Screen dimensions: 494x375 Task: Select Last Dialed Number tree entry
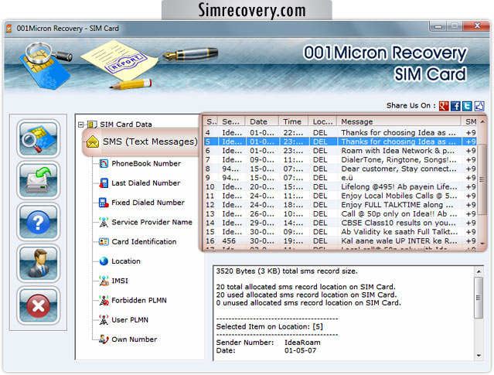coord(146,183)
